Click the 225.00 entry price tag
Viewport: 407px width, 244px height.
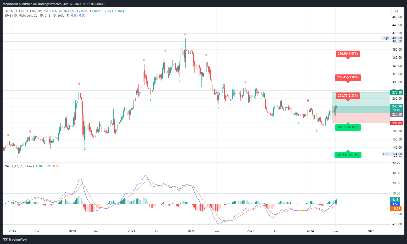tap(397, 115)
